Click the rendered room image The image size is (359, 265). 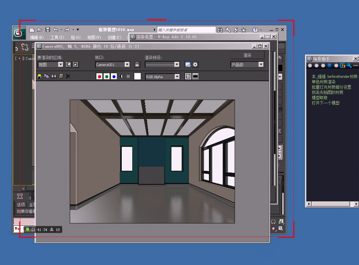152,161
